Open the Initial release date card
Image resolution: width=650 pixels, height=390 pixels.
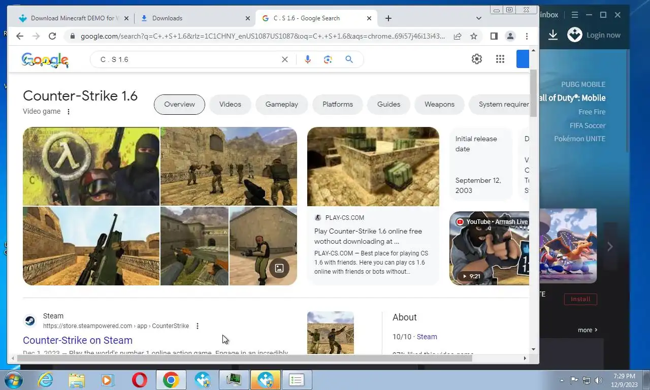tap(481, 165)
